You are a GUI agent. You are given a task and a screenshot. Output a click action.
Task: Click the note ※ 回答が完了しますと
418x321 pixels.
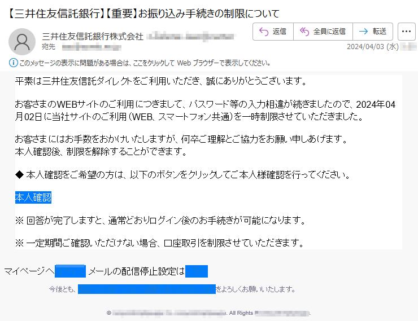click(x=160, y=221)
